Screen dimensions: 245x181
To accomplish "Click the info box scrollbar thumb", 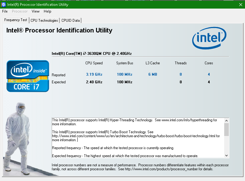I will click(x=226, y=130).
